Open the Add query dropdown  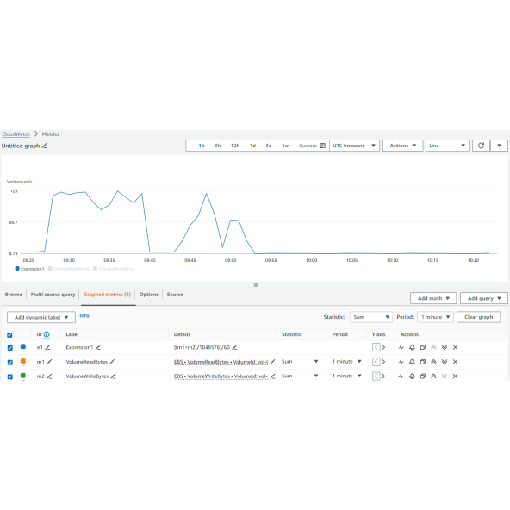(484, 298)
